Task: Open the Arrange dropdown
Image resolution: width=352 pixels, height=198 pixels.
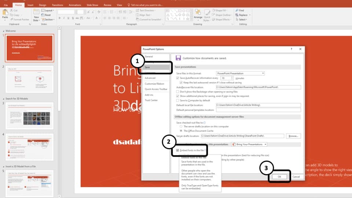Action: [198, 15]
